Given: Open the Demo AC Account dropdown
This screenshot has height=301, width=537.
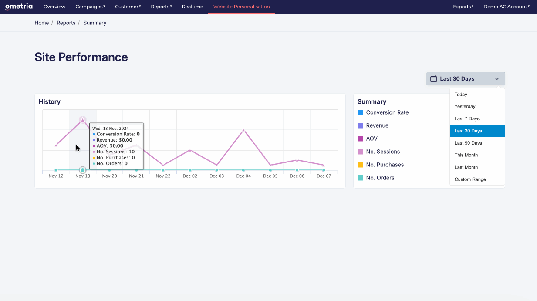Looking at the screenshot, I should pos(506,7).
